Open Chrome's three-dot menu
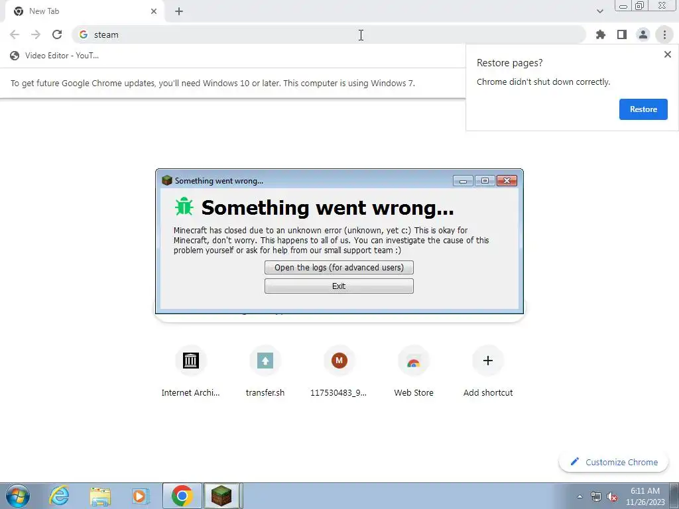The height and width of the screenshot is (509, 679). coord(664,34)
